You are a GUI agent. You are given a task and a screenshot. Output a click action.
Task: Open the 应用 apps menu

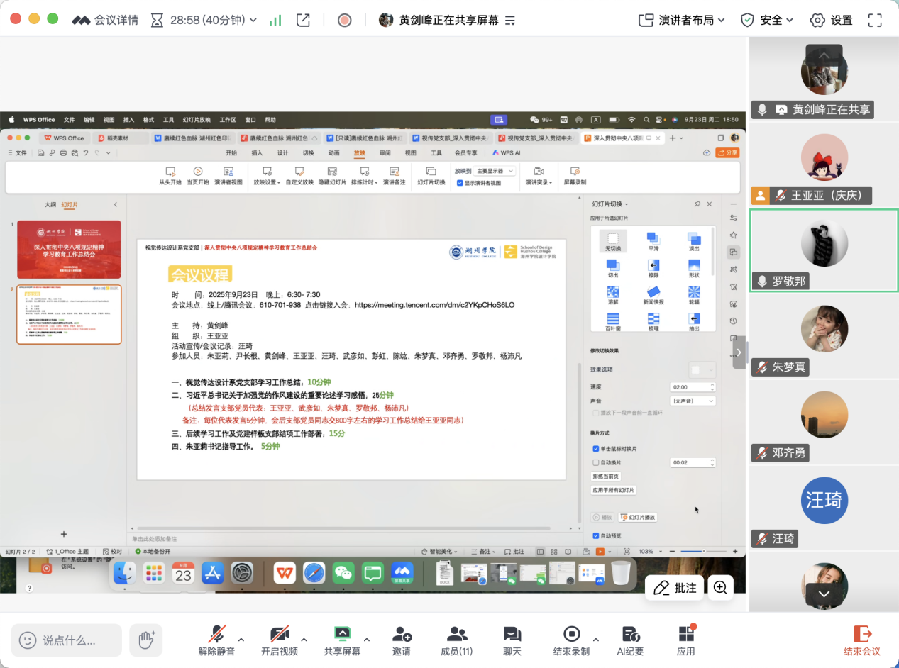tap(685, 640)
